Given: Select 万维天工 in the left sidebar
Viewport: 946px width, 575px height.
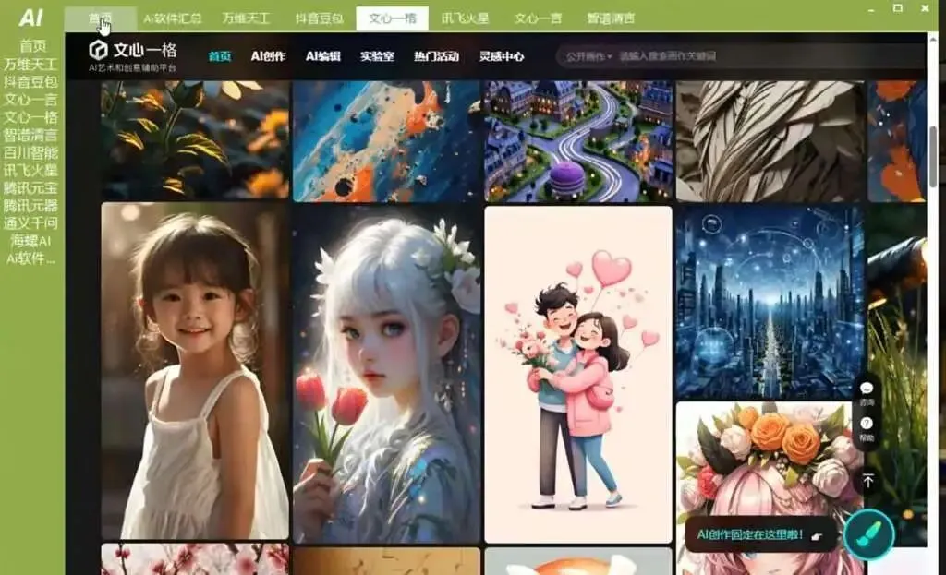Looking at the screenshot, I should click(x=30, y=64).
